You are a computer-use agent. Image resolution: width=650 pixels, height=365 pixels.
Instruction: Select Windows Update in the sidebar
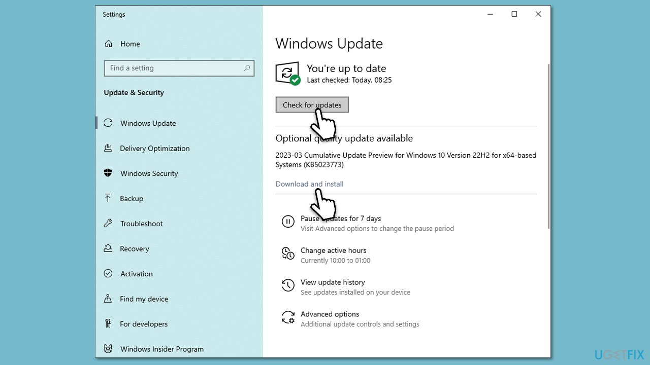click(x=148, y=123)
